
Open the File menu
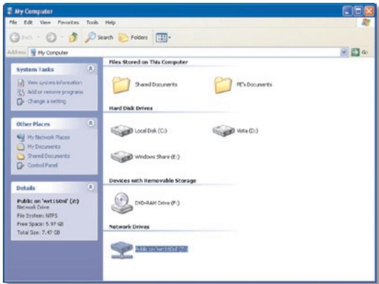pyautogui.click(x=13, y=22)
